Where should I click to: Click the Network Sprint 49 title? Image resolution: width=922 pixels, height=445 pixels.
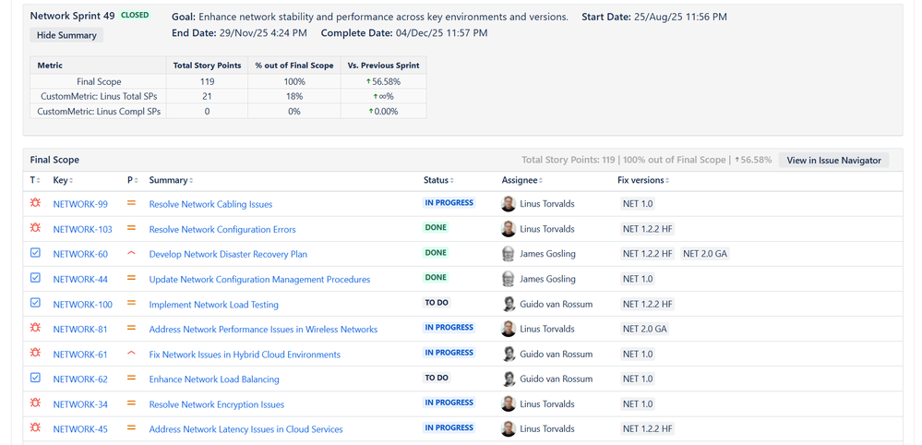(72, 16)
